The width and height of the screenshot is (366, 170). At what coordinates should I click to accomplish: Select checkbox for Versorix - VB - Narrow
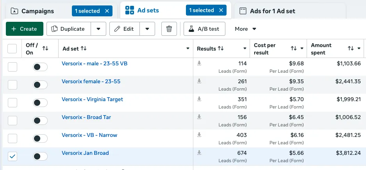coord(12,138)
